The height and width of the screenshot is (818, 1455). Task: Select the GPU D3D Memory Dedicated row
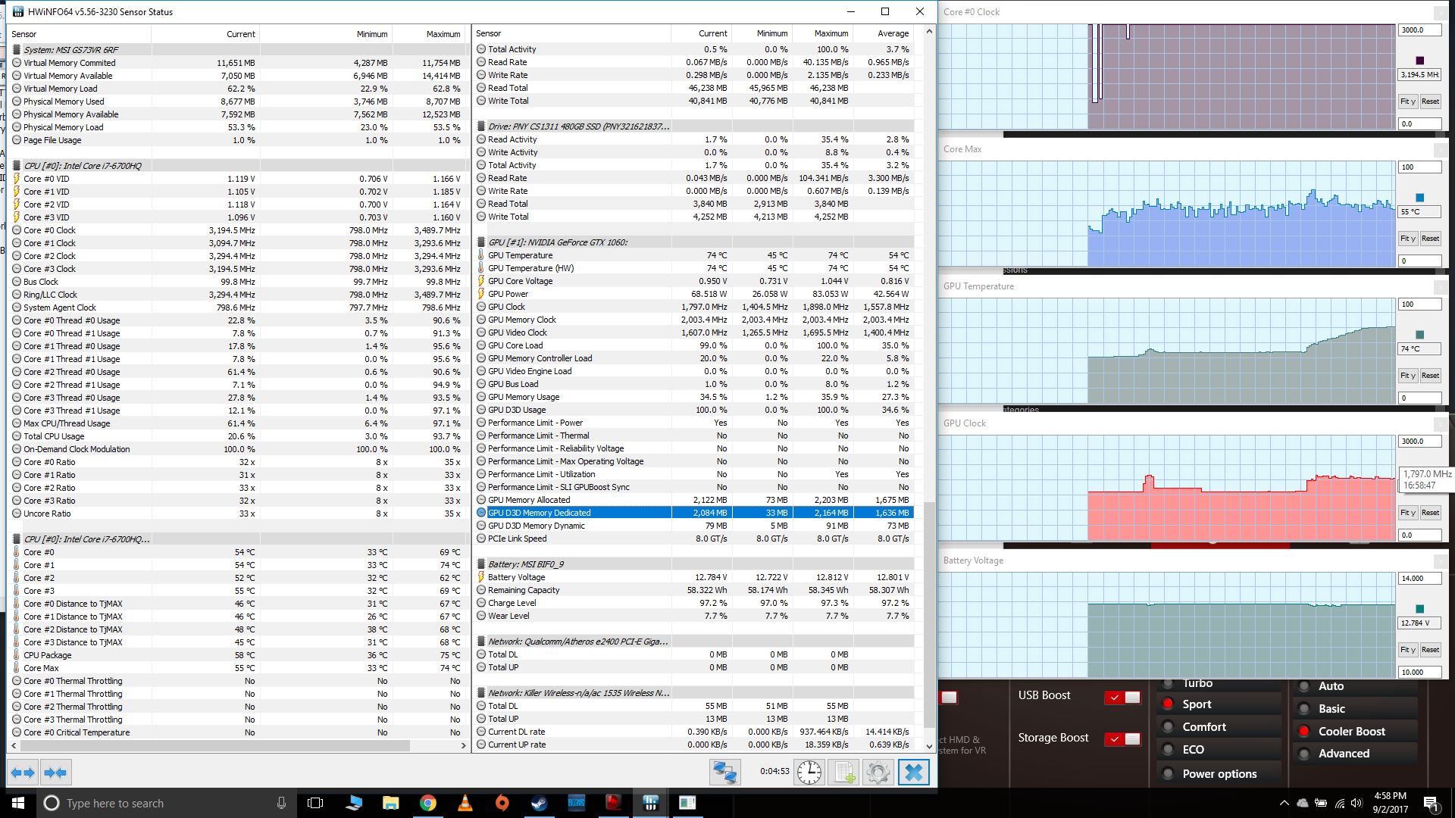[693, 513]
